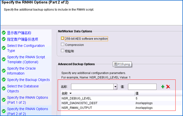Open Specify the RMAN Script Template step
This screenshot has width=183, height=116.
coord(26,59)
